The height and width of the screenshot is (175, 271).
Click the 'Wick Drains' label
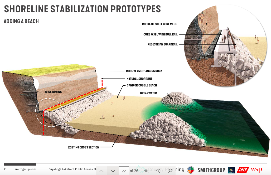53,92
